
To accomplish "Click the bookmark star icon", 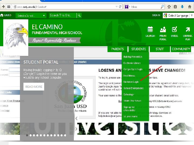I will tap(169, 7).
